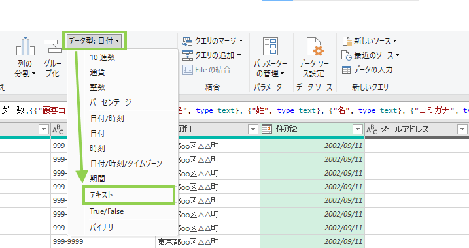Open the データ型: 日付 dropdown

94,41
